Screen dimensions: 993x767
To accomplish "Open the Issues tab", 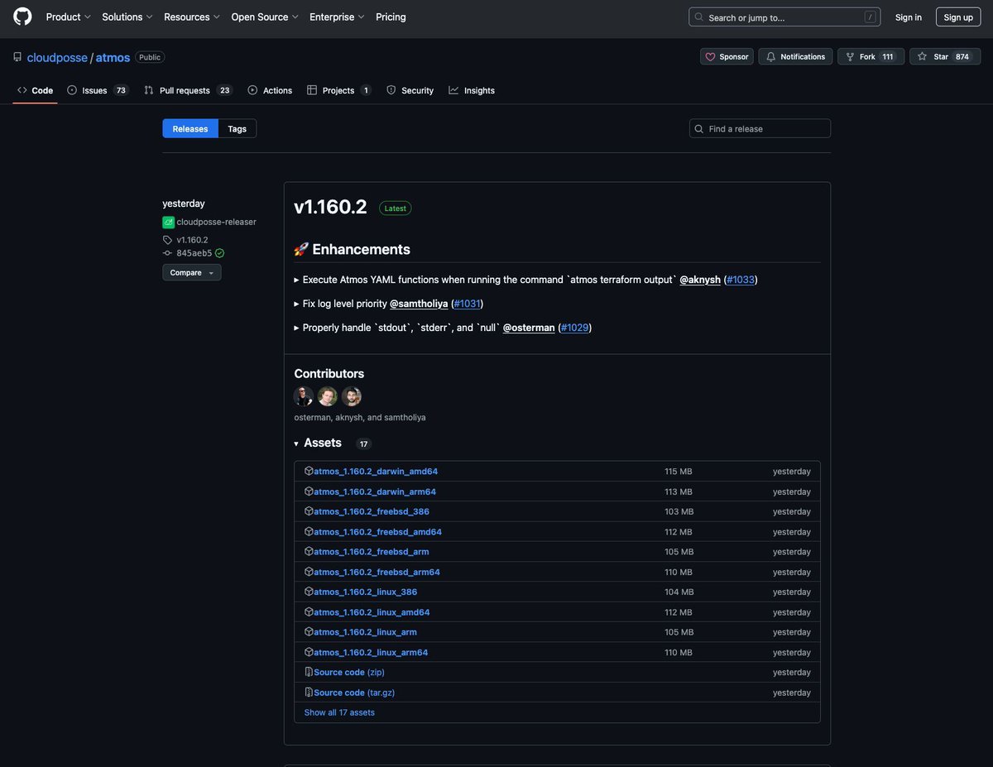I will [98, 90].
